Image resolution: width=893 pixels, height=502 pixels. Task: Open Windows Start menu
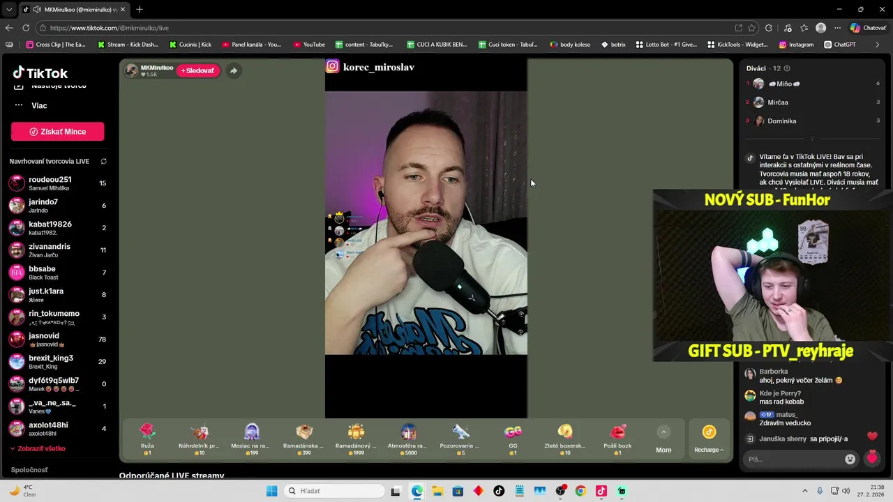click(x=271, y=491)
